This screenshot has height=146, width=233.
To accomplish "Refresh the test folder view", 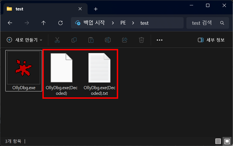I will (x=60, y=23).
